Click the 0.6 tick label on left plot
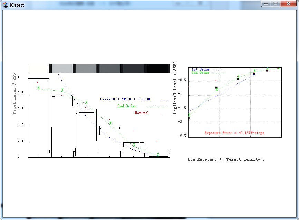The image size is (299, 220). click(x=21, y=109)
